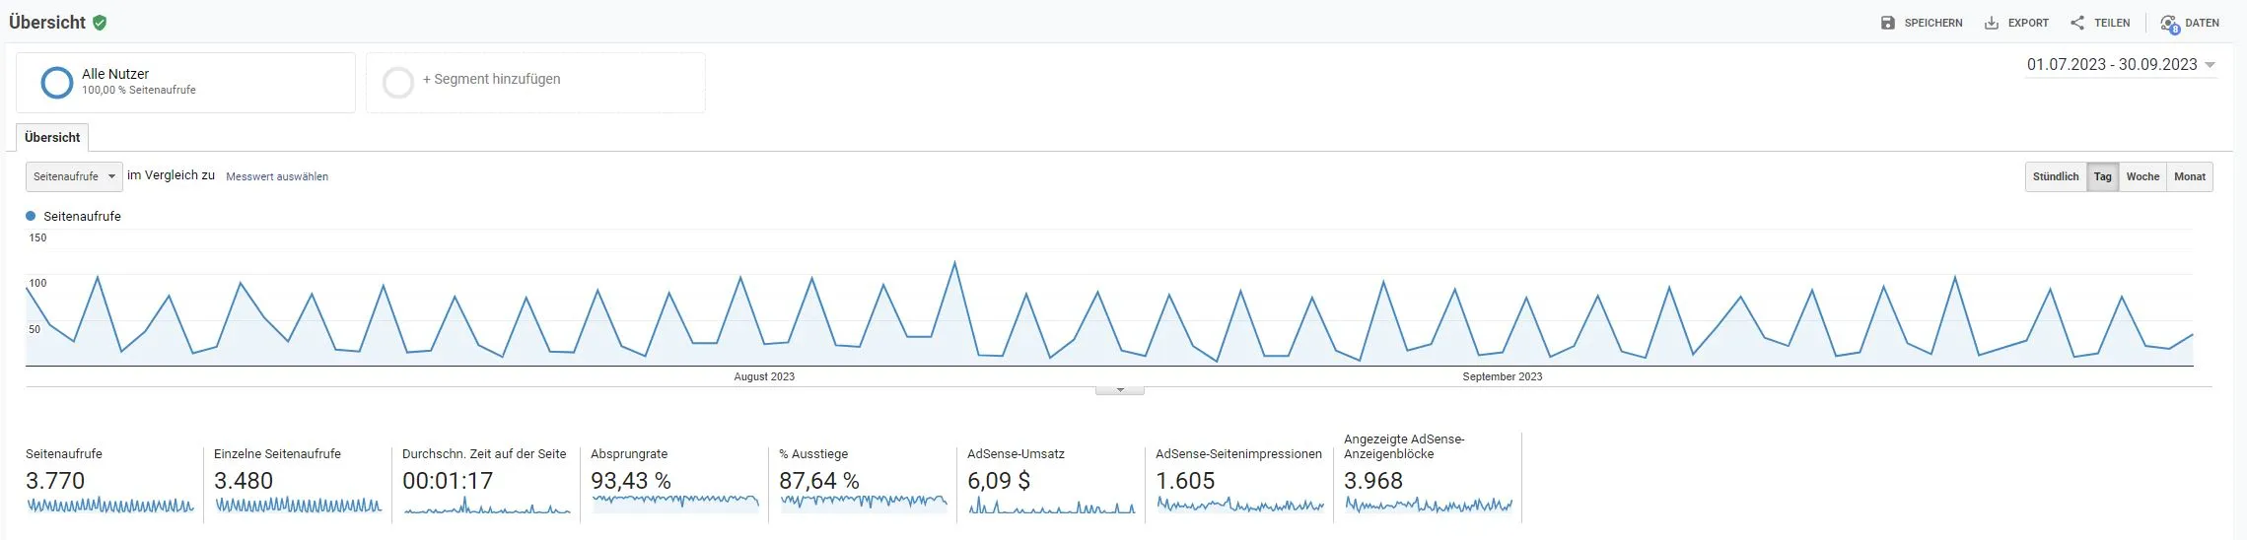Switch chart granularity to Stündlich

[x=2056, y=176]
